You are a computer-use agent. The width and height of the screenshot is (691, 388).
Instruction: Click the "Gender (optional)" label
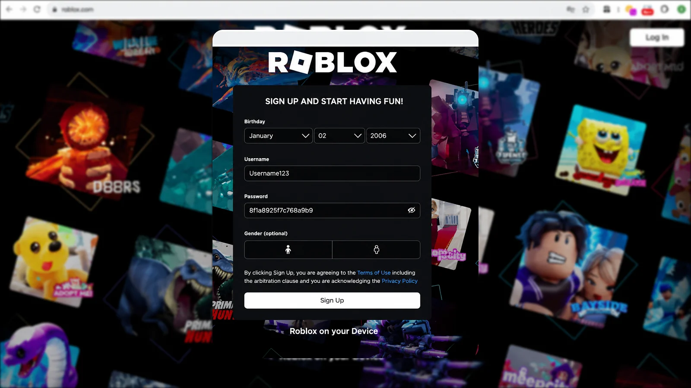point(266,233)
